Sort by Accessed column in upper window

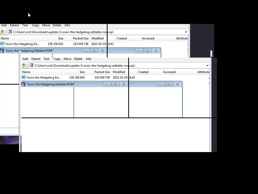tap(153, 38)
